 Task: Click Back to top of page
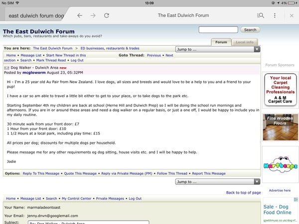244,193
